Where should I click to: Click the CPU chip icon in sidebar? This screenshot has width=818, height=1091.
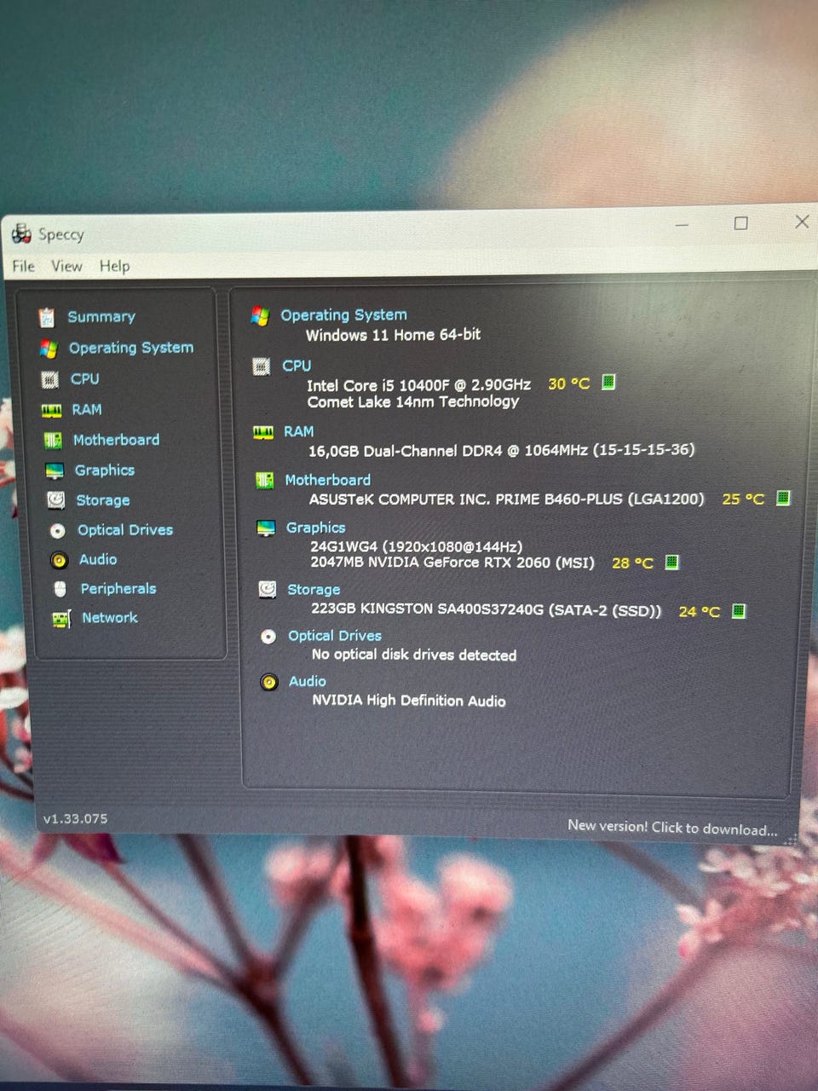50,379
